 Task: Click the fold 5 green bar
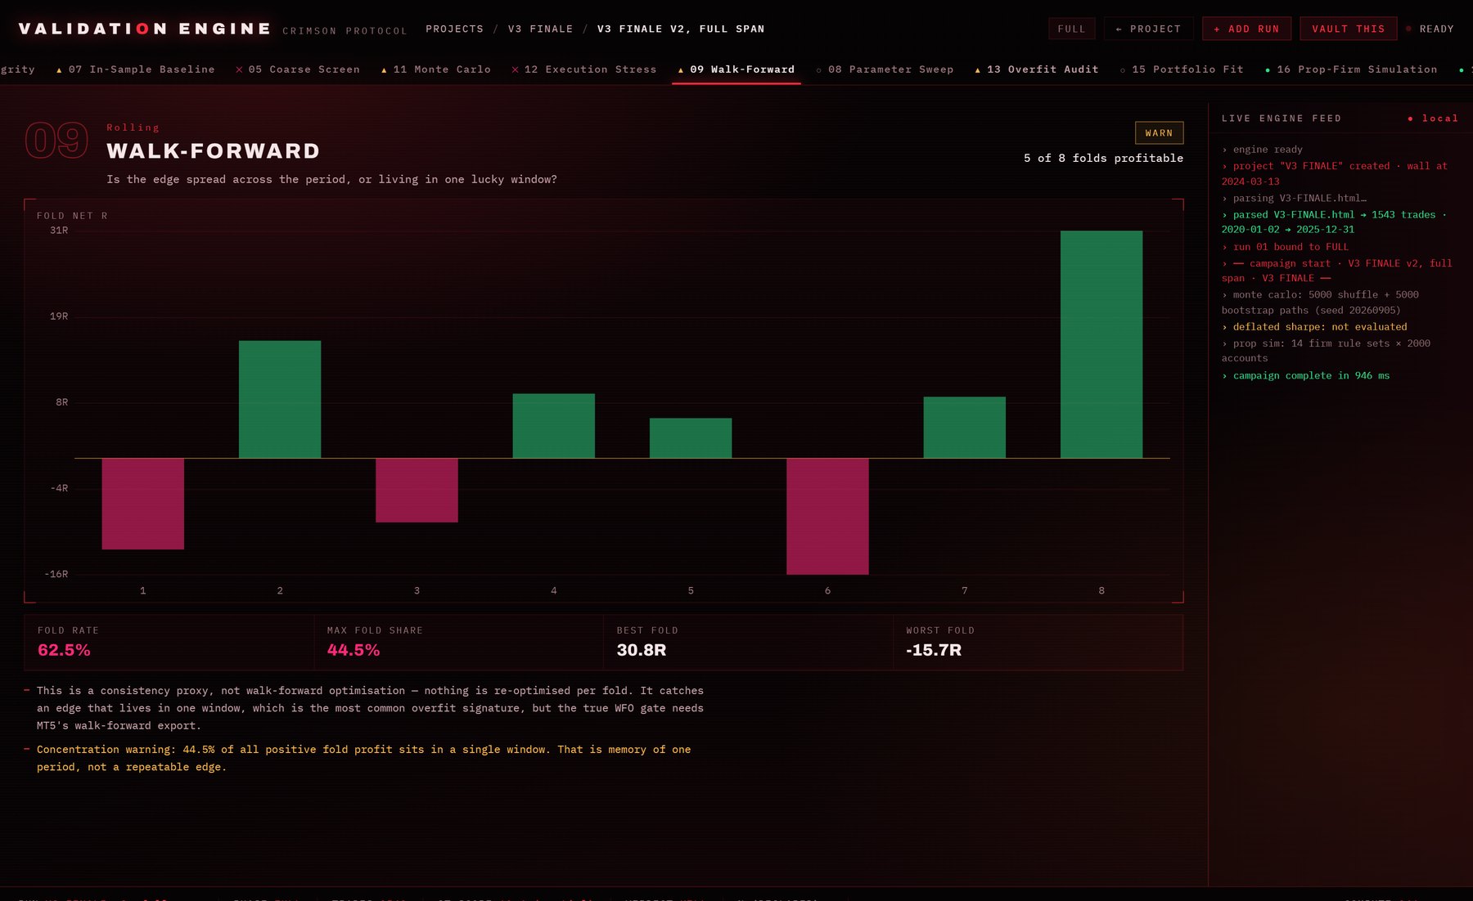pos(691,438)
